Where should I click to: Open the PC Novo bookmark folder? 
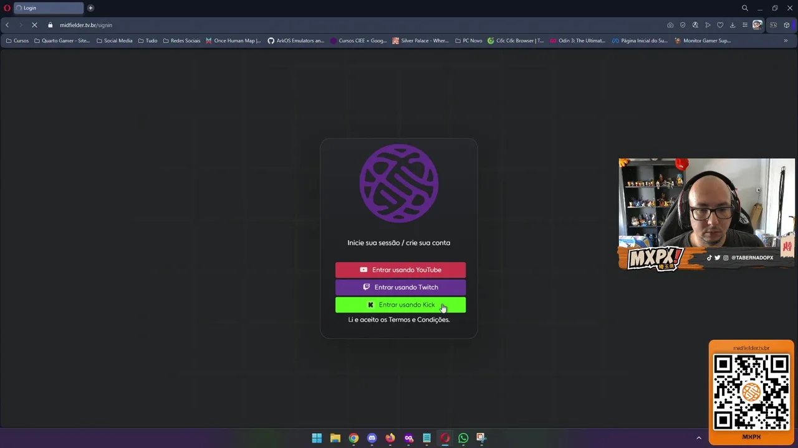coord(469,40)
